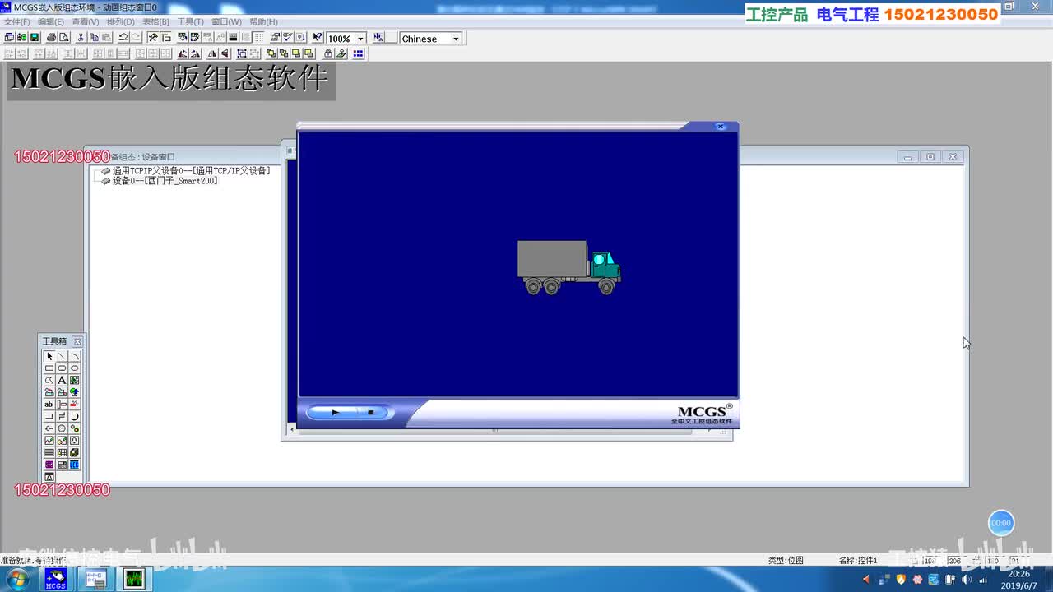Viewport: 1053px width, 592px height.
Task: Click the stop button in MCGS splash
Action: click(x=370, y=413)
